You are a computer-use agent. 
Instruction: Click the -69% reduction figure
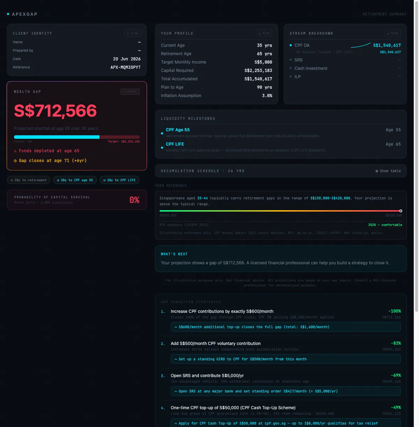pos(396,375)
